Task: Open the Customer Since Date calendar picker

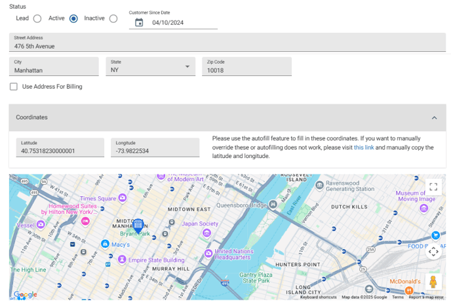Action: coord(139,23)
